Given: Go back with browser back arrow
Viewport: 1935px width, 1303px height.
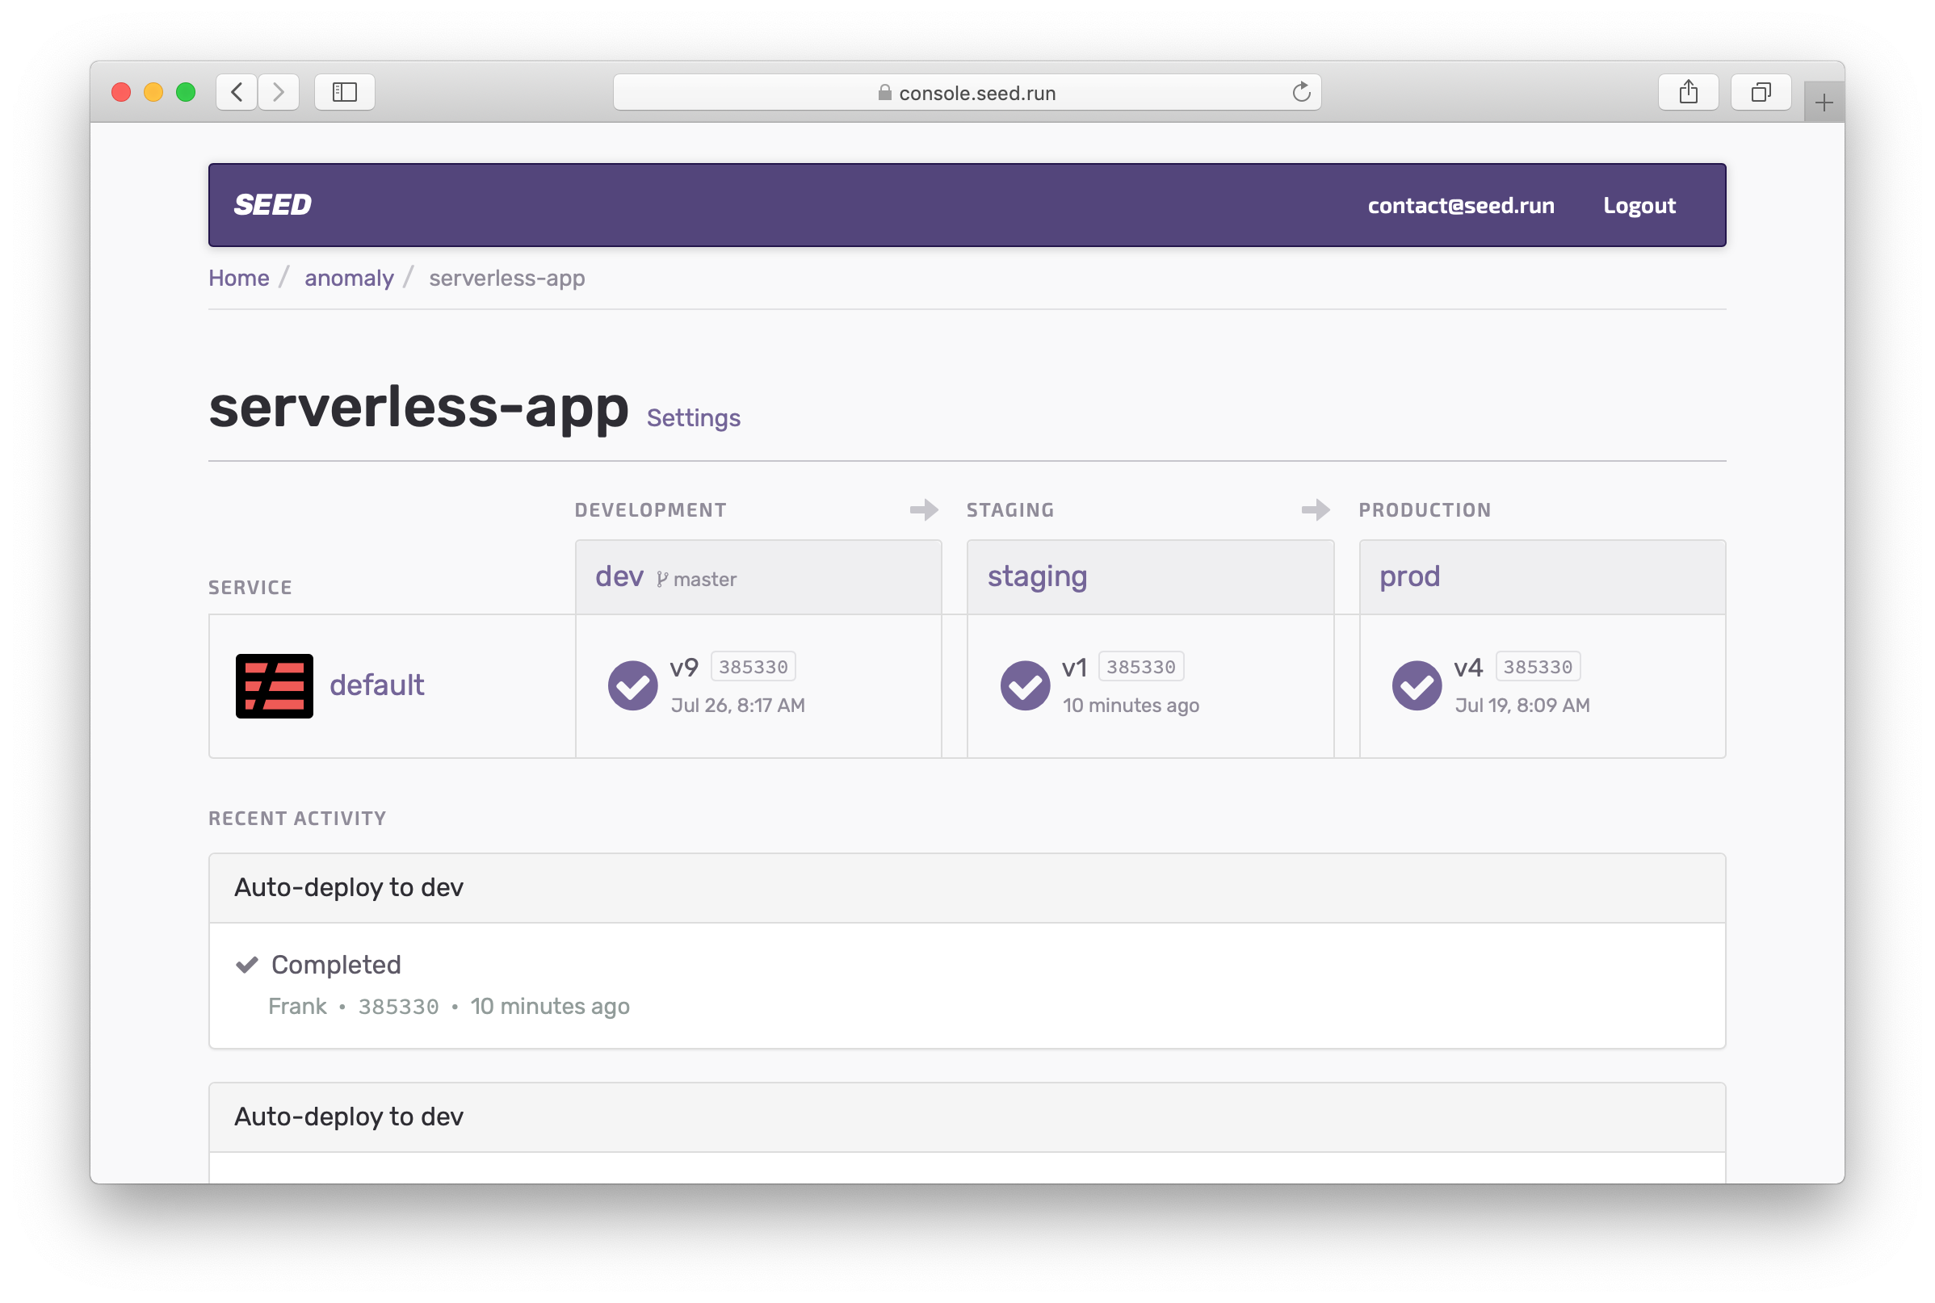Looking at the screenshot, I should coord(237,92).
